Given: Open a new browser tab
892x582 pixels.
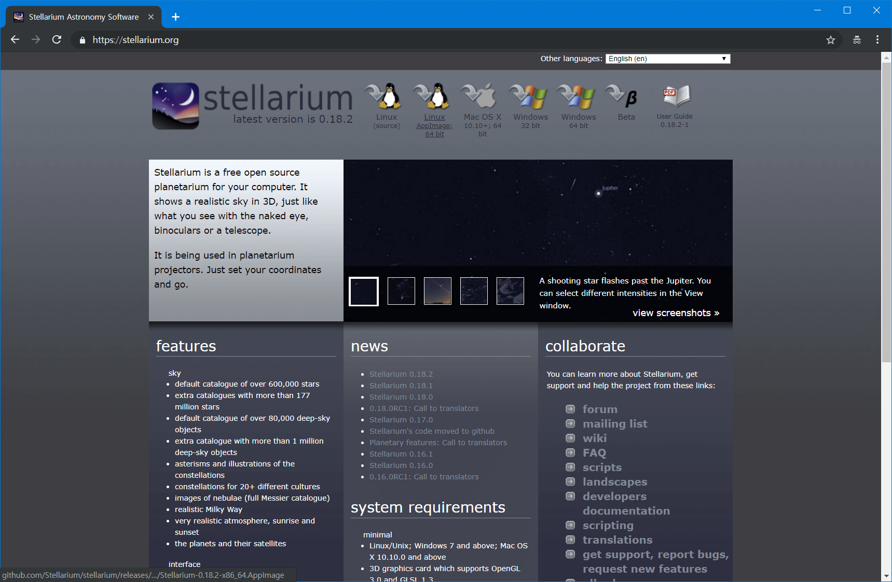Looking at the screenshot, I should point(175,17).
